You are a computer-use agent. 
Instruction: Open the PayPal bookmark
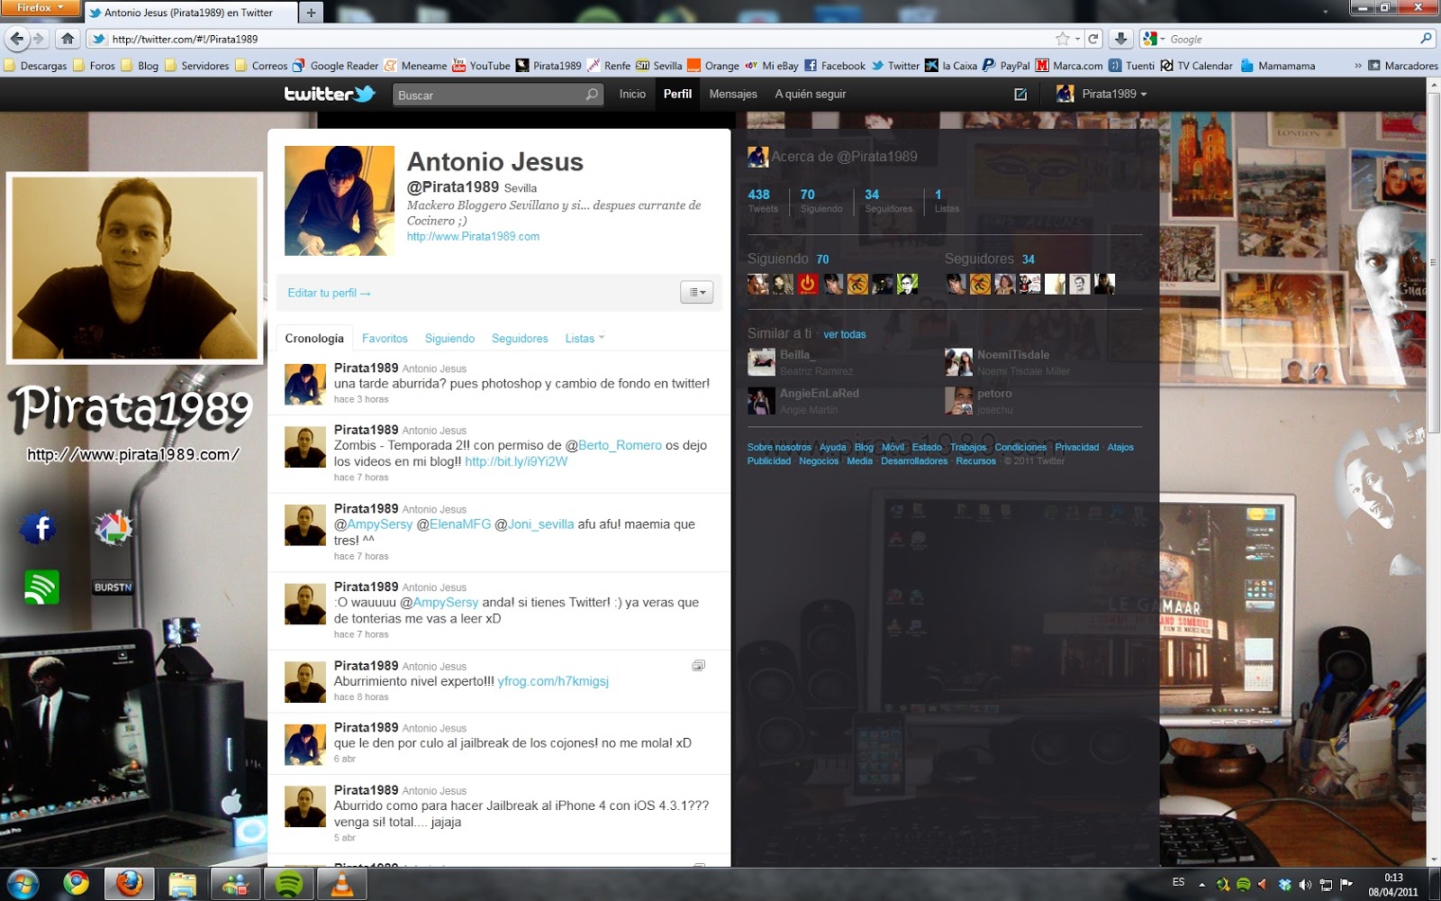coord(1006,66)
